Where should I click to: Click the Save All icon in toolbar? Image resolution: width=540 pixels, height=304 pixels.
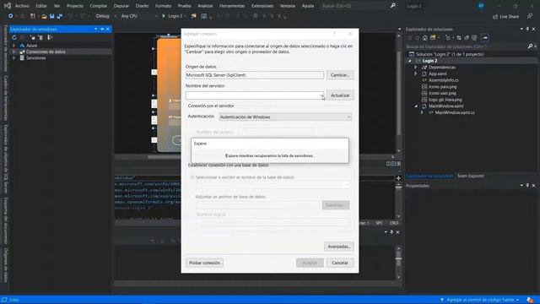point(60,16)
